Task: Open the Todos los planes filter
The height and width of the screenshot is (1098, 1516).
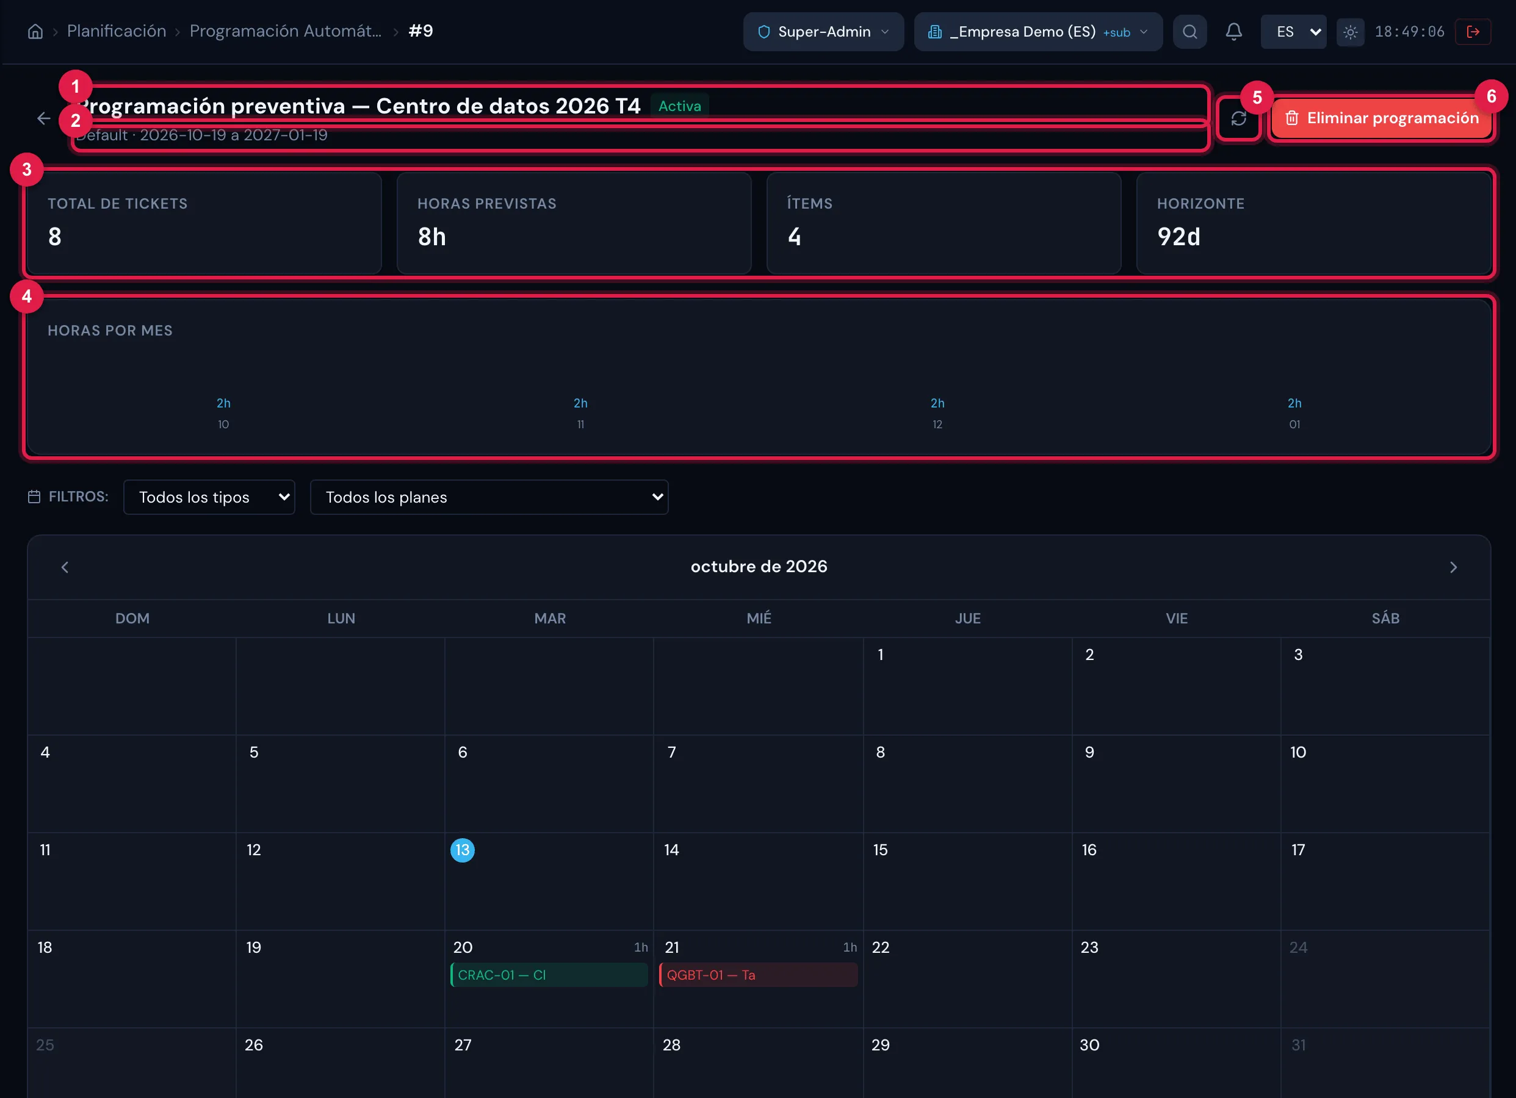Action: pos(489,497)
